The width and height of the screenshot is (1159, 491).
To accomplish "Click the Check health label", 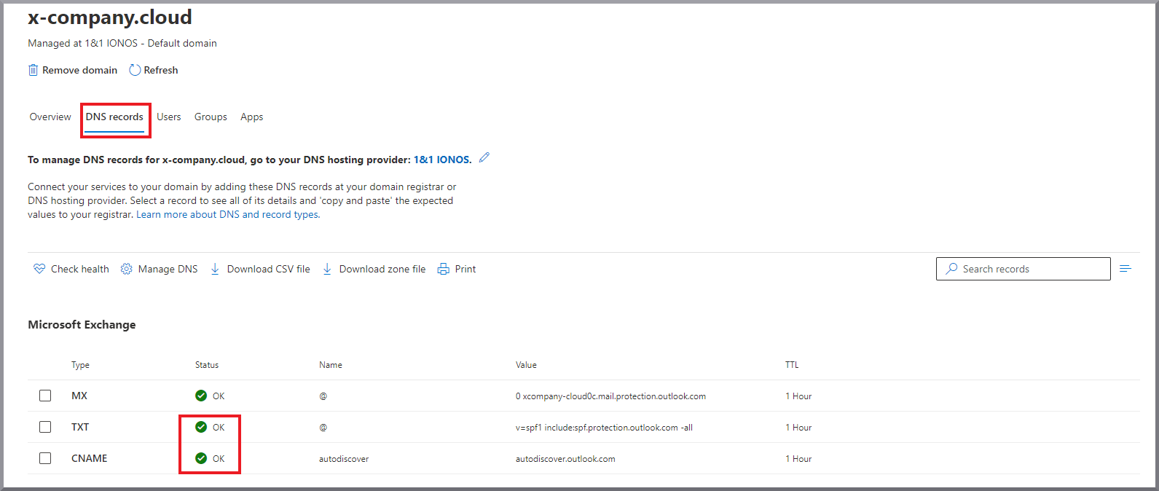I will tap(80, 269).
